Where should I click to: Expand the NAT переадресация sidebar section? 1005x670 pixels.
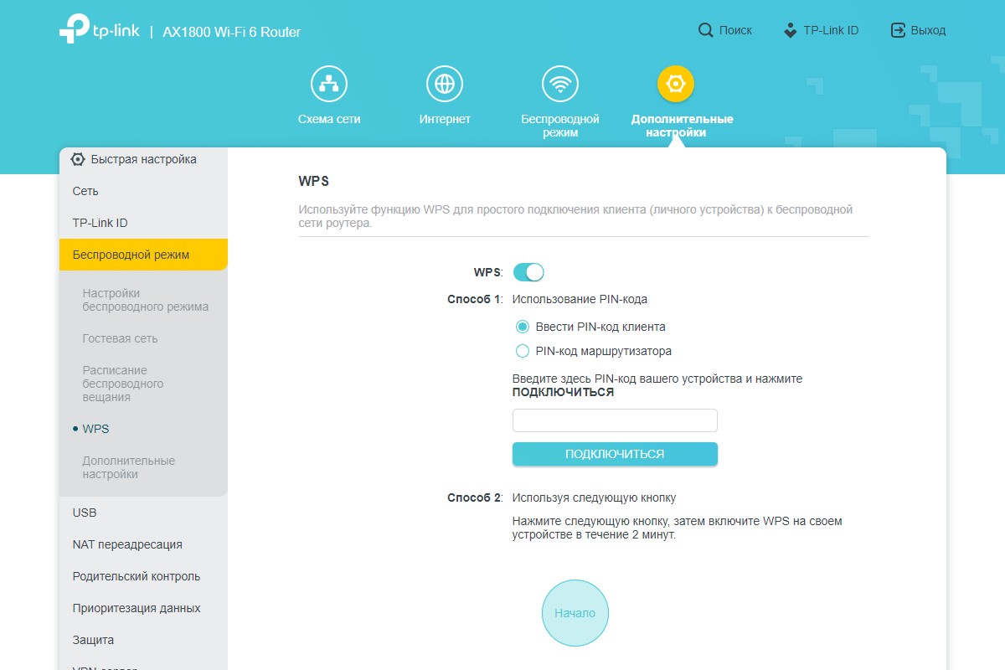(127, 544)
